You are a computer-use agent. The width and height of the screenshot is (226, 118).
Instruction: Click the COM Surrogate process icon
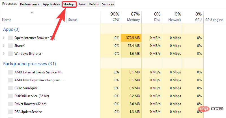coord(10,88)
